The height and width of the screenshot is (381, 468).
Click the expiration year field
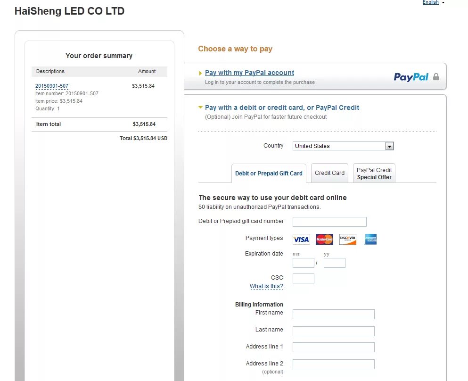[x=334, y=263]
